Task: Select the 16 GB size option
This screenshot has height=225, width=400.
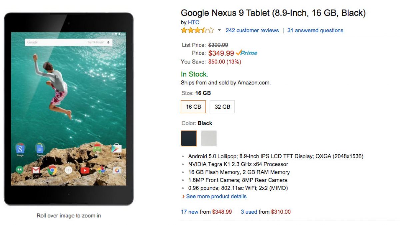Action: tap(193, 107)
